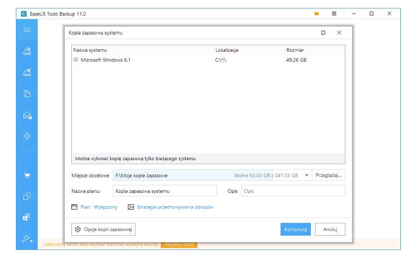
Task: Click the Aktywuj teraz button
Action: (179, 244)
